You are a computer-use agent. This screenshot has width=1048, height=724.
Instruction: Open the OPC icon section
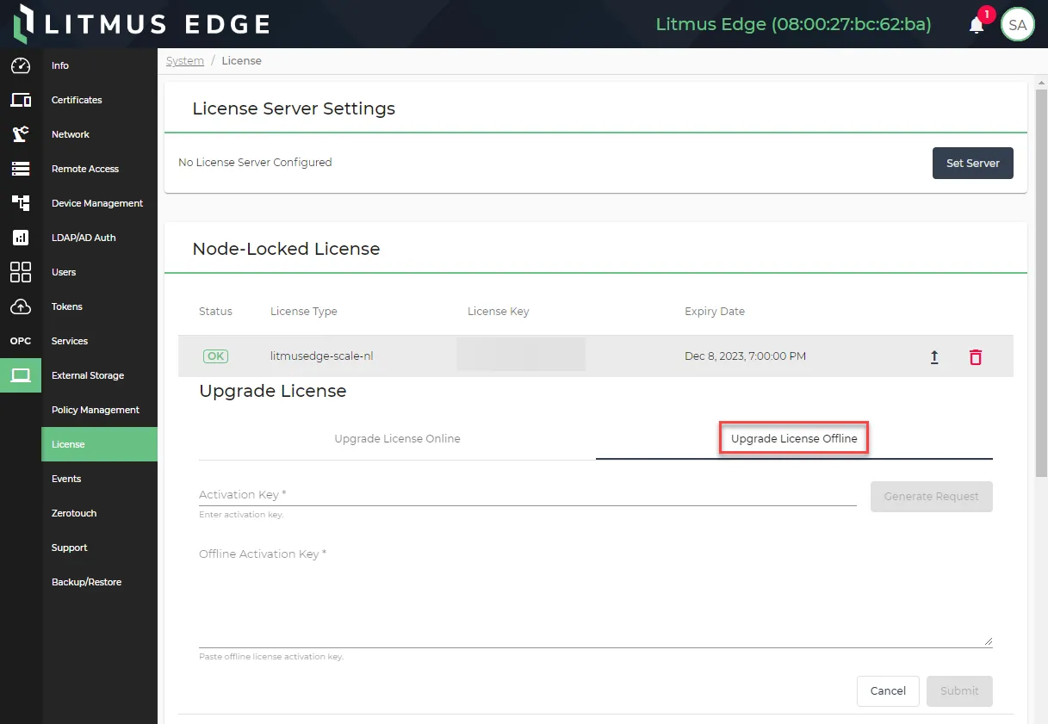(x=21, y=341)
